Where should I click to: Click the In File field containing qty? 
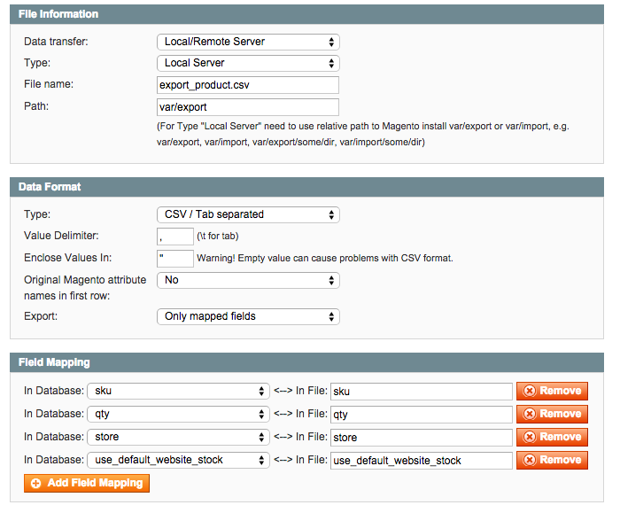(422, 415)
